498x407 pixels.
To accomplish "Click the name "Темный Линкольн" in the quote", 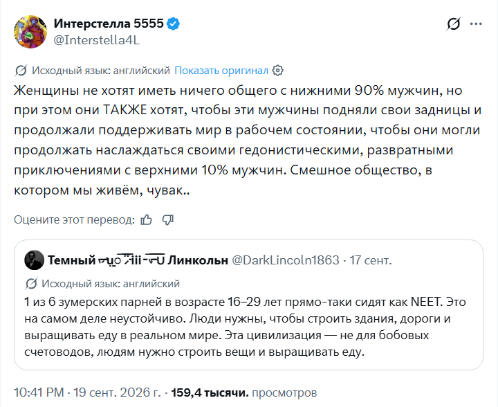I will [x=138, y=260].
